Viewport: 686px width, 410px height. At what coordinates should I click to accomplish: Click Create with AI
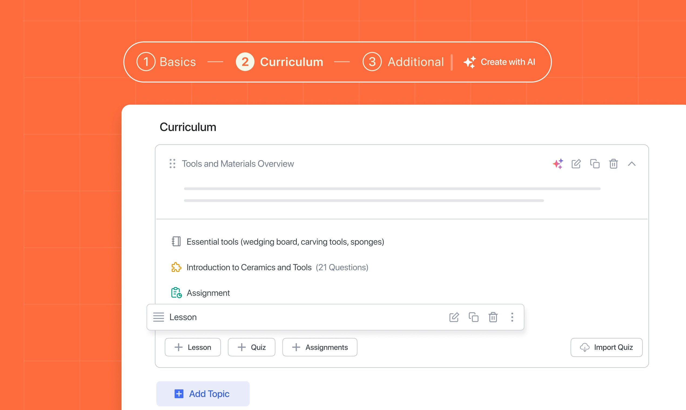500,62
